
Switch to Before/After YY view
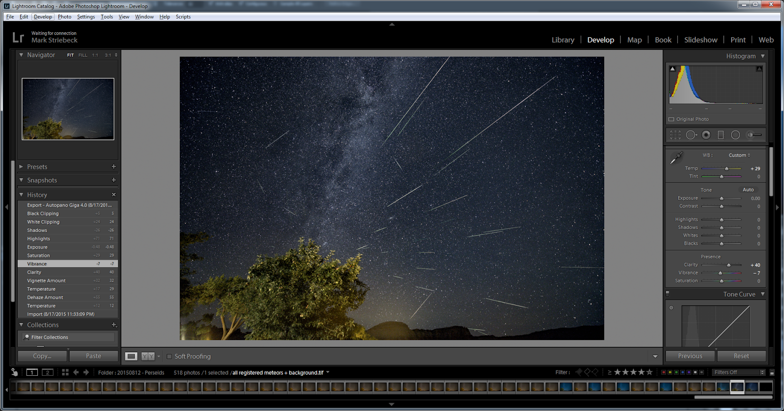147,356
